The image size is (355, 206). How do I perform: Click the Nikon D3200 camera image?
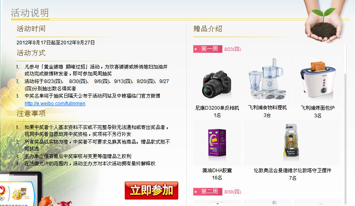click(x=217, y=84)
